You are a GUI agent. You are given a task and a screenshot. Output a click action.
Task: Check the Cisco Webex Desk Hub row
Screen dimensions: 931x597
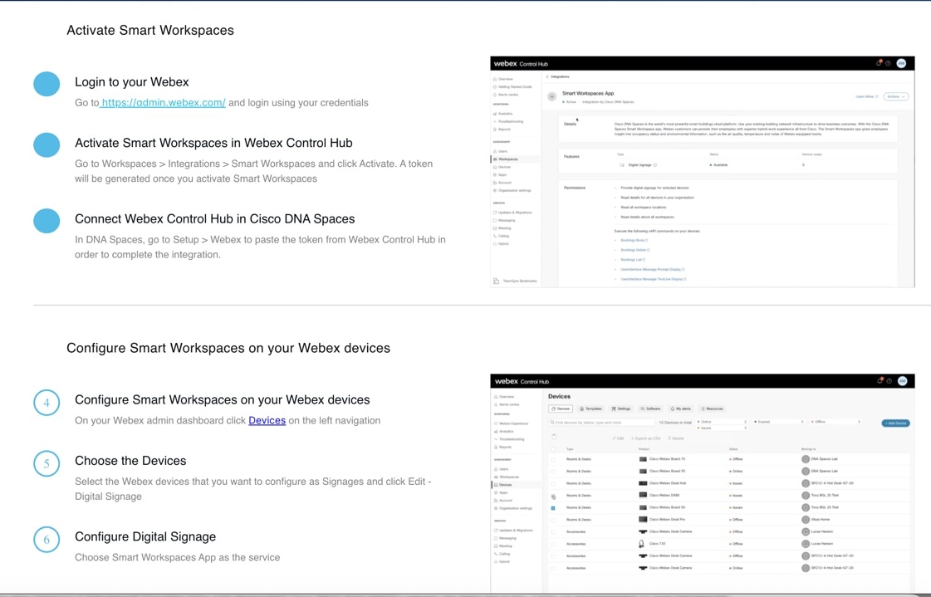pos(553,483)
